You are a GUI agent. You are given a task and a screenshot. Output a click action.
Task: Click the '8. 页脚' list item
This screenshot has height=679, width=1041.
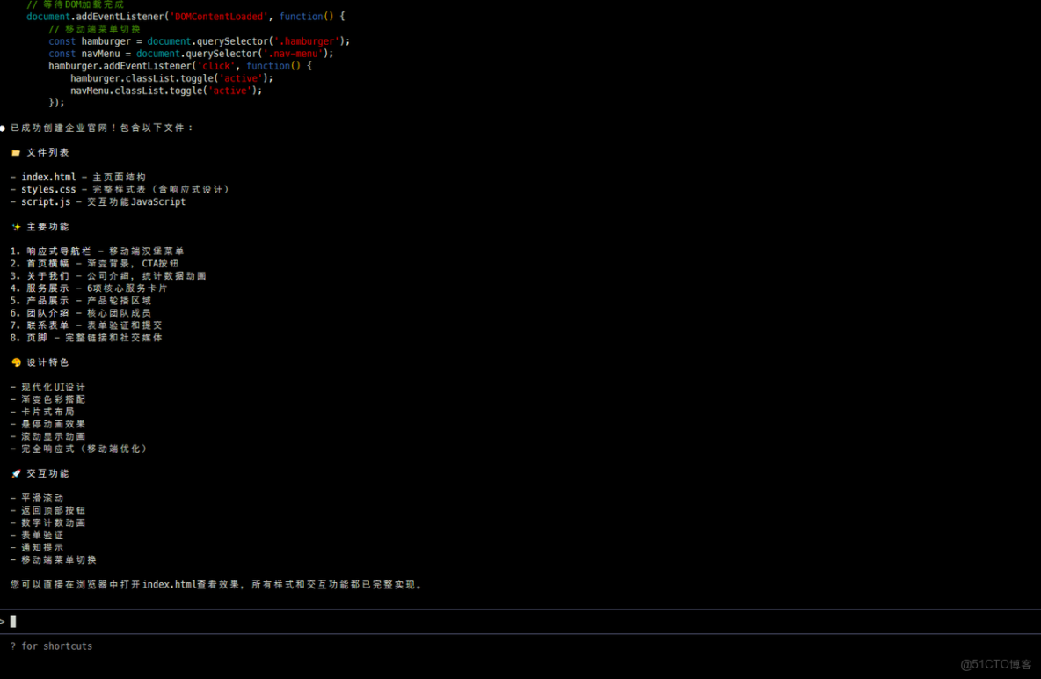(86, 338)
